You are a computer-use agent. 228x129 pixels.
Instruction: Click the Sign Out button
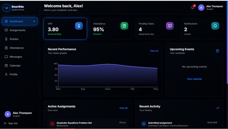[x=11, y=123]
